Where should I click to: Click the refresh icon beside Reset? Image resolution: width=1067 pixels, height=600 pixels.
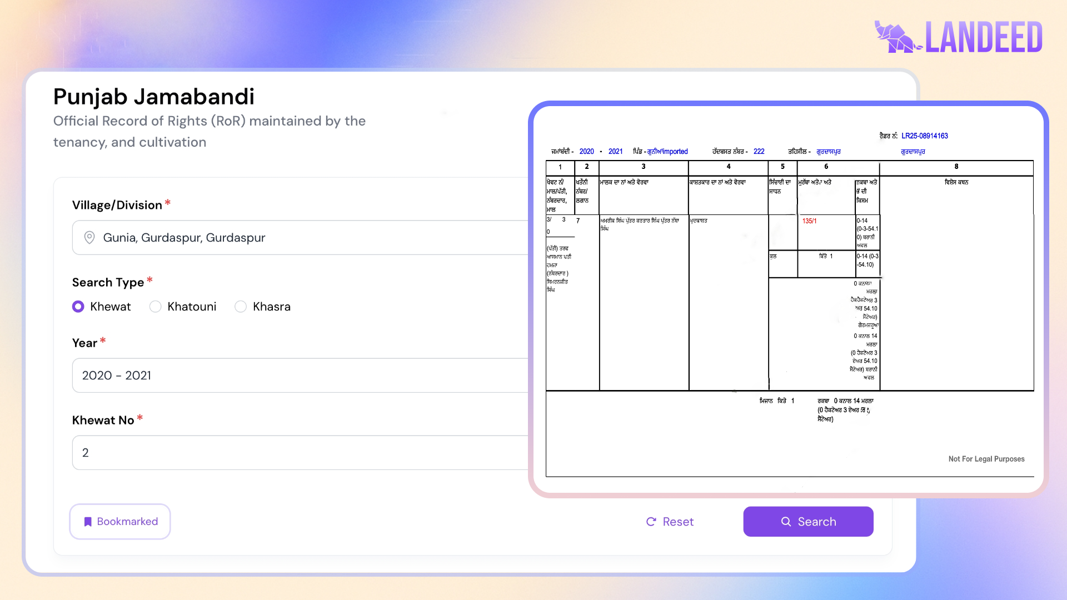click(651, 521)
